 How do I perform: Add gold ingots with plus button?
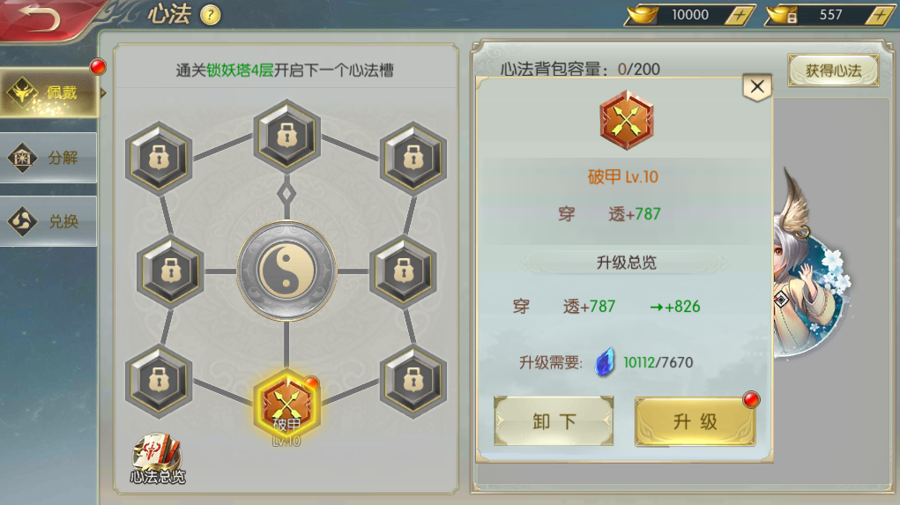coord(740,16)
